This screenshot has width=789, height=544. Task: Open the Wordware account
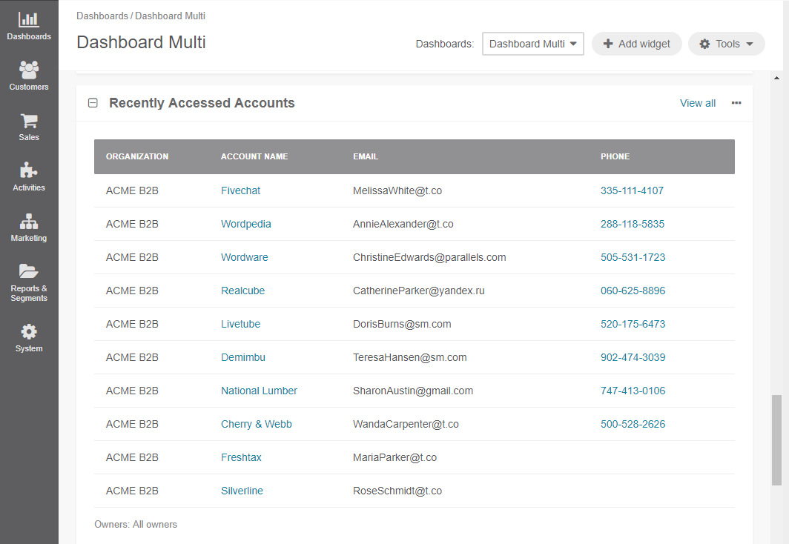[244, 257]
